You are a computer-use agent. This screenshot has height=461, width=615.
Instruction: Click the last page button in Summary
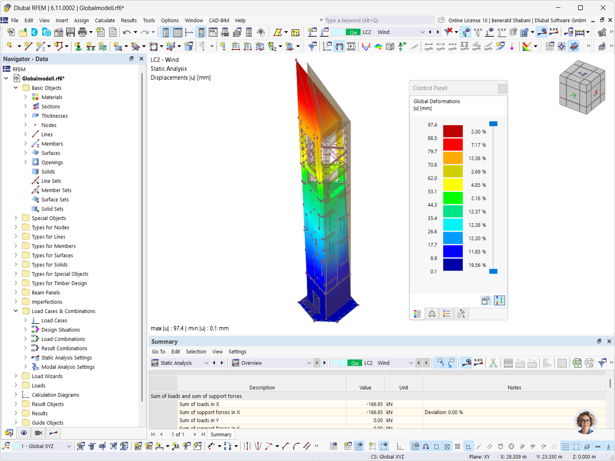(203, 434)
